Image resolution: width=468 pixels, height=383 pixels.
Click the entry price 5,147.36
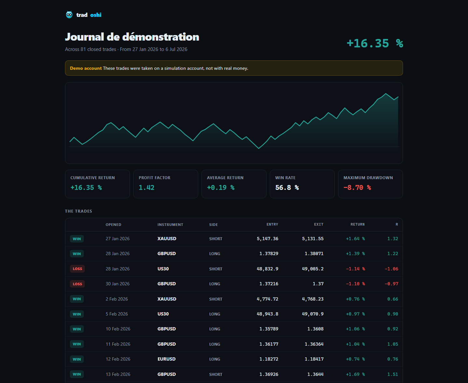267,239
